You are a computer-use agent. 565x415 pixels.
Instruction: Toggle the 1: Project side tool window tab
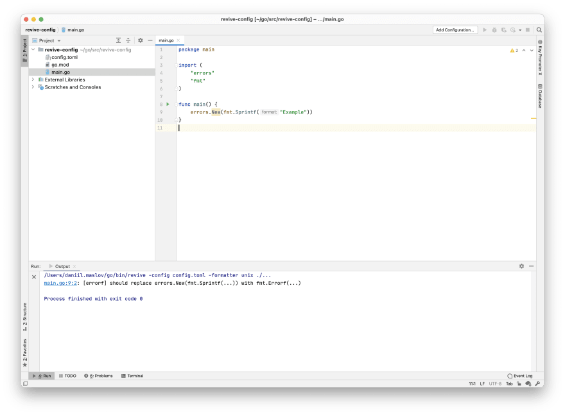(x=24, y=51)
